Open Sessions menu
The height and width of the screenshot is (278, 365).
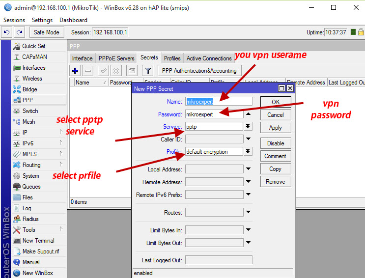pos(14,20)
